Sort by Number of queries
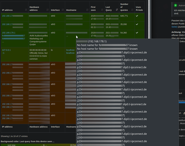Image resolution: width=185 pixels, height=146 pixels. point(132,10)
